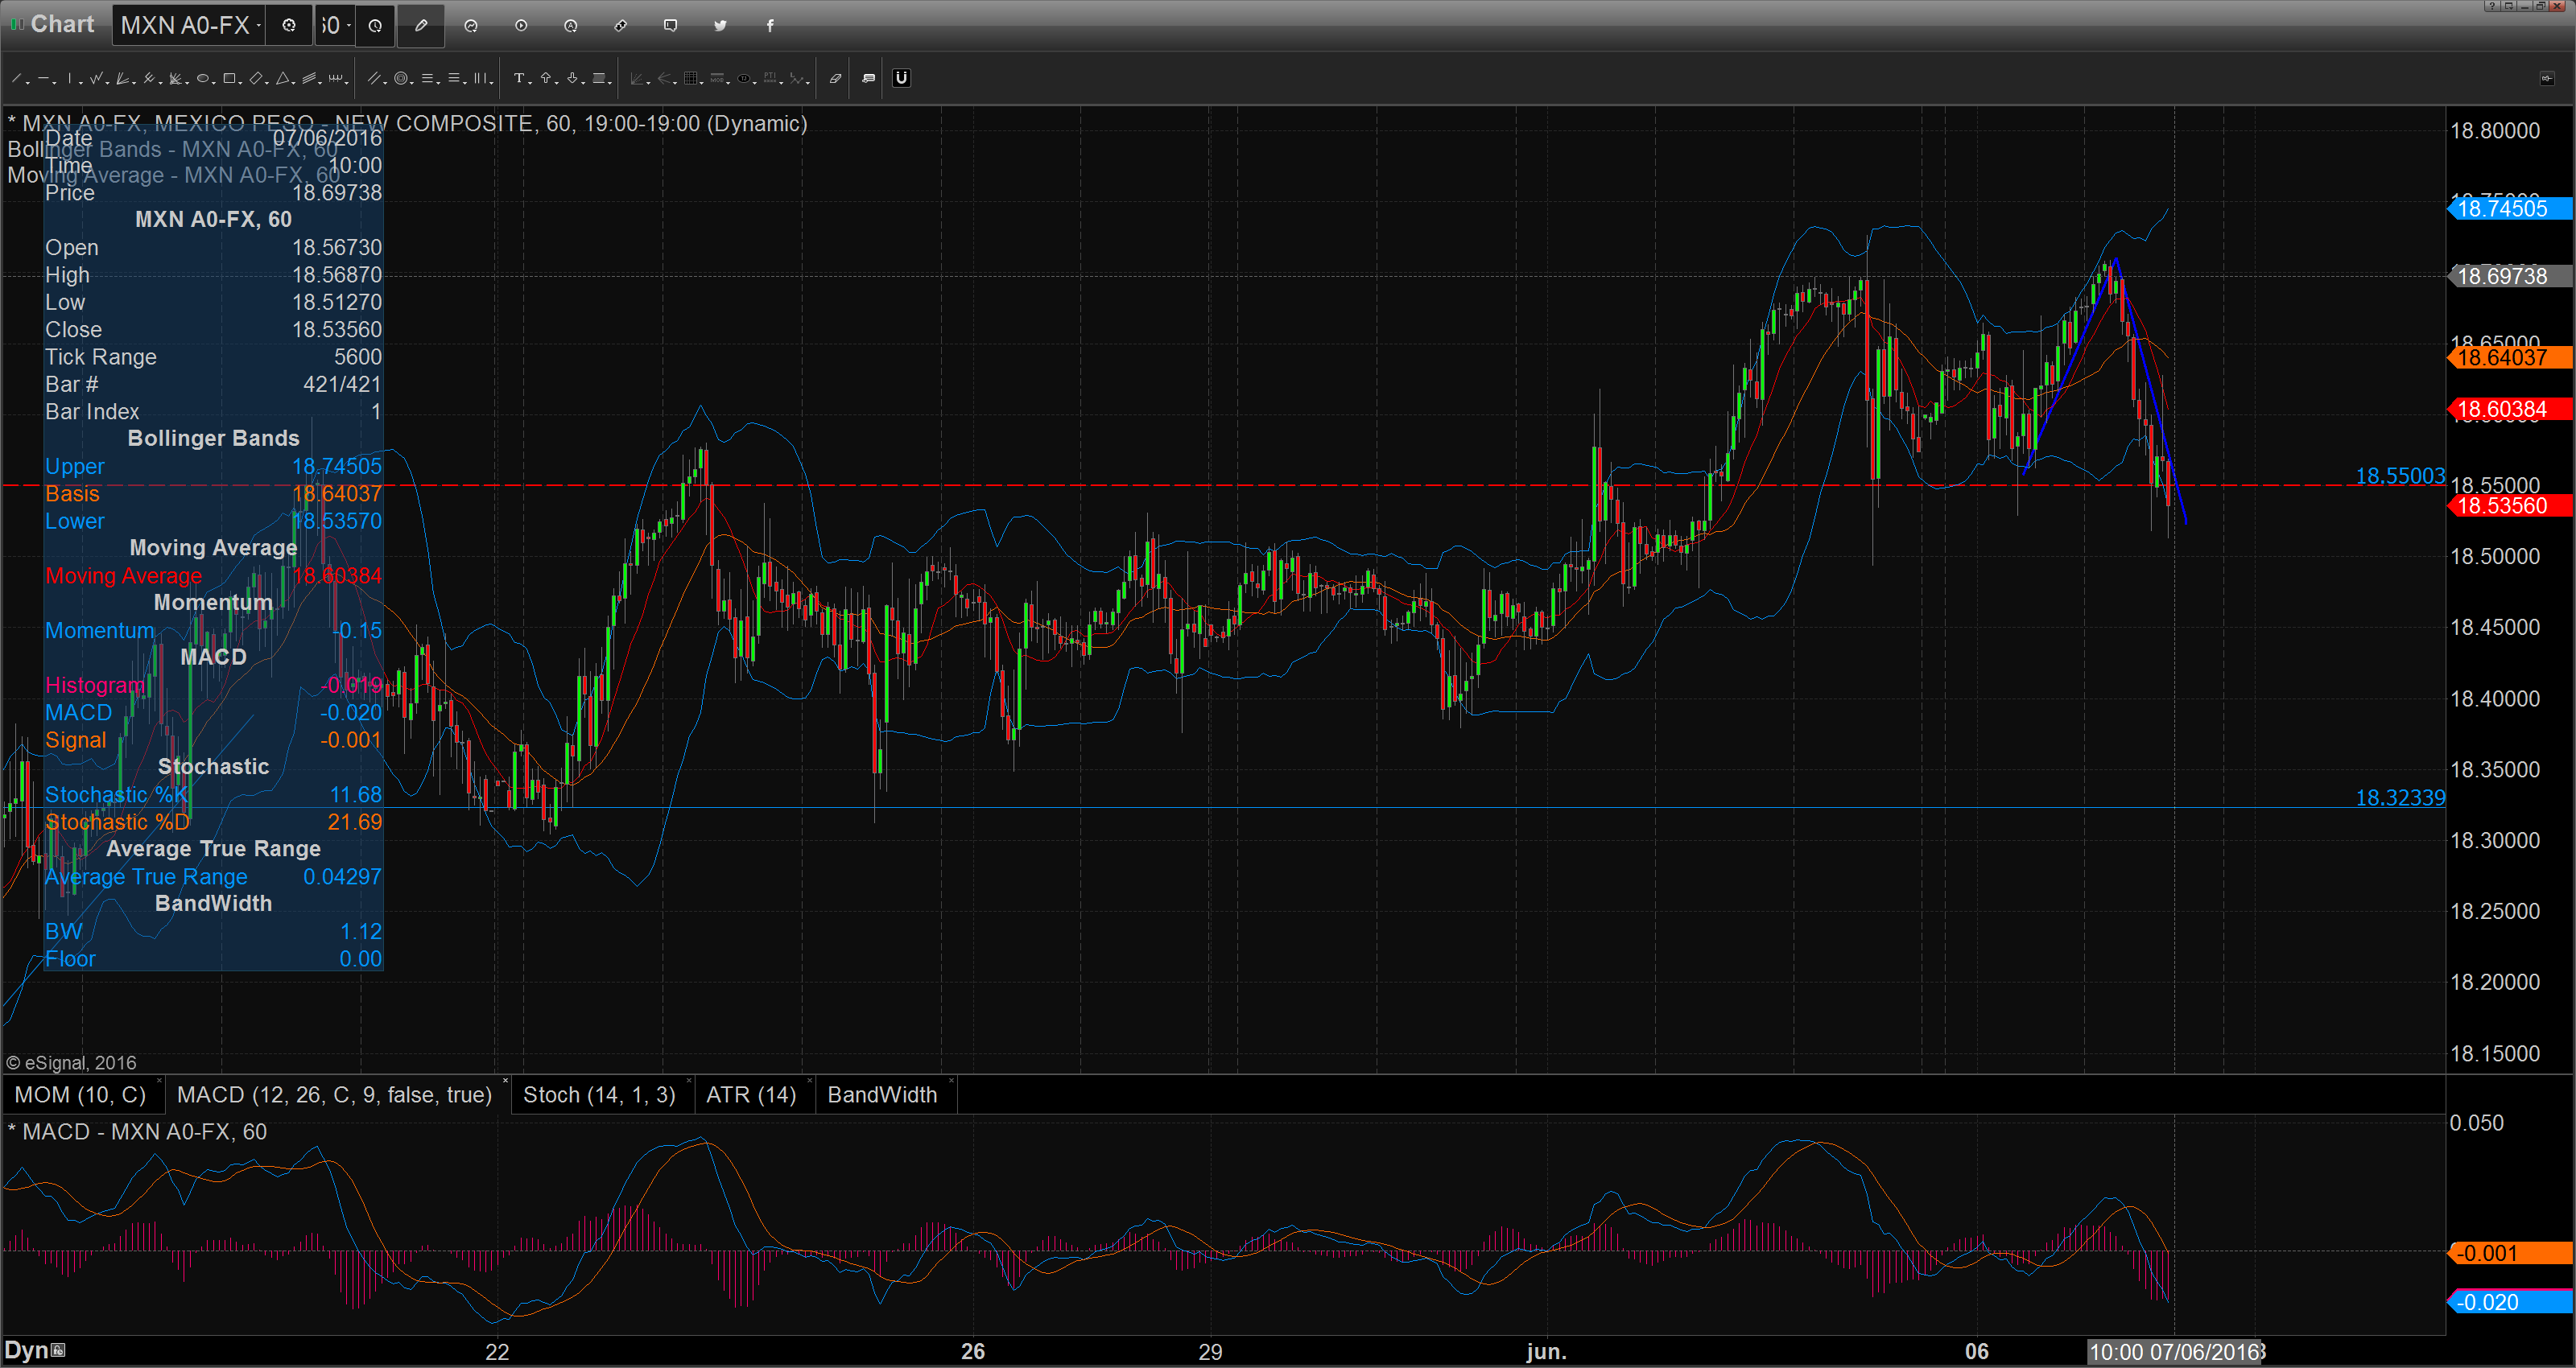The height and width of the screenshot is (1368, 2576).
Task: Select the Text annotation tool
Action: pyautogui.click(x=519, y=78)
